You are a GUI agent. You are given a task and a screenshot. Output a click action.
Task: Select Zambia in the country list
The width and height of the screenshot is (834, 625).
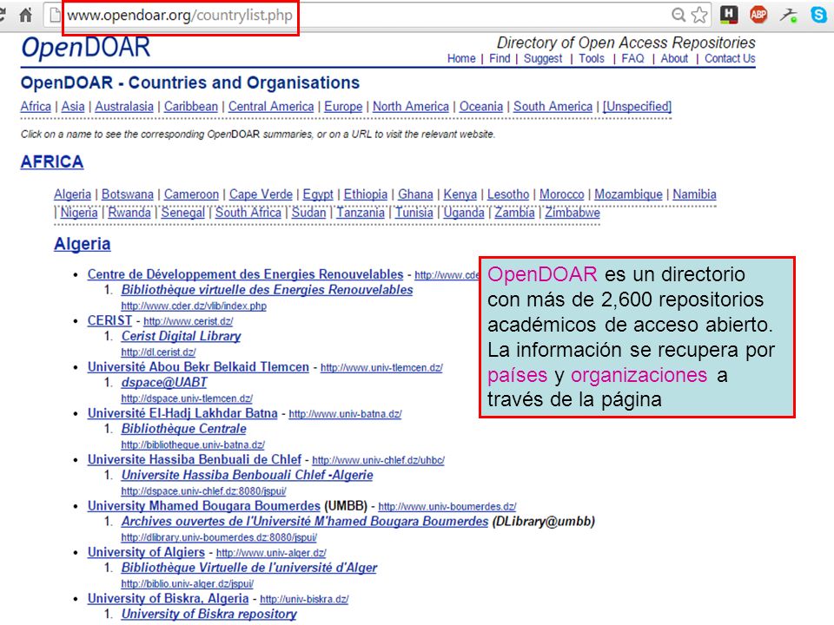(514, 213)
